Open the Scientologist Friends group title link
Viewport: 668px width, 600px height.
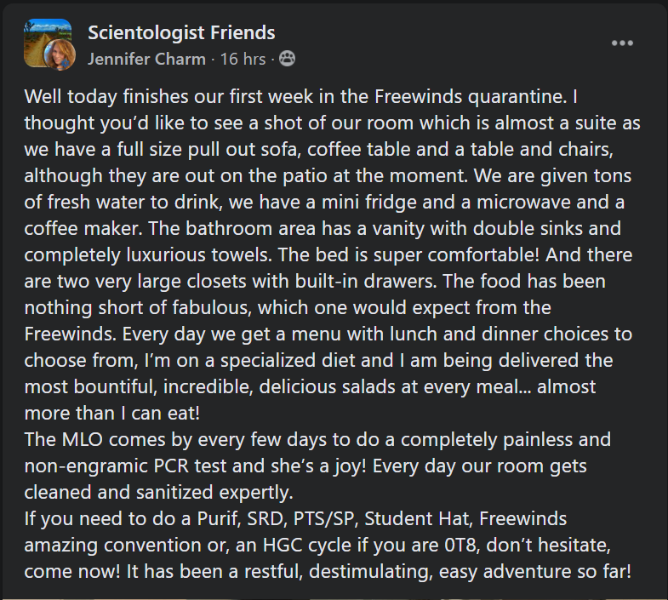pyautogui.click(x=181, y=33)
